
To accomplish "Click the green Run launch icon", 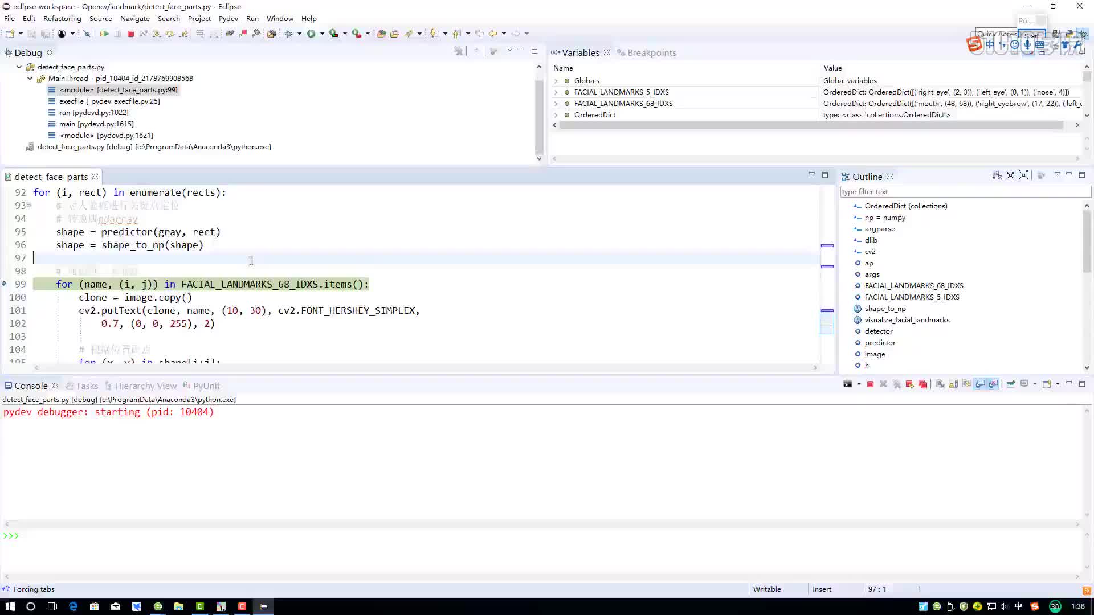I will tap(311, 34).
